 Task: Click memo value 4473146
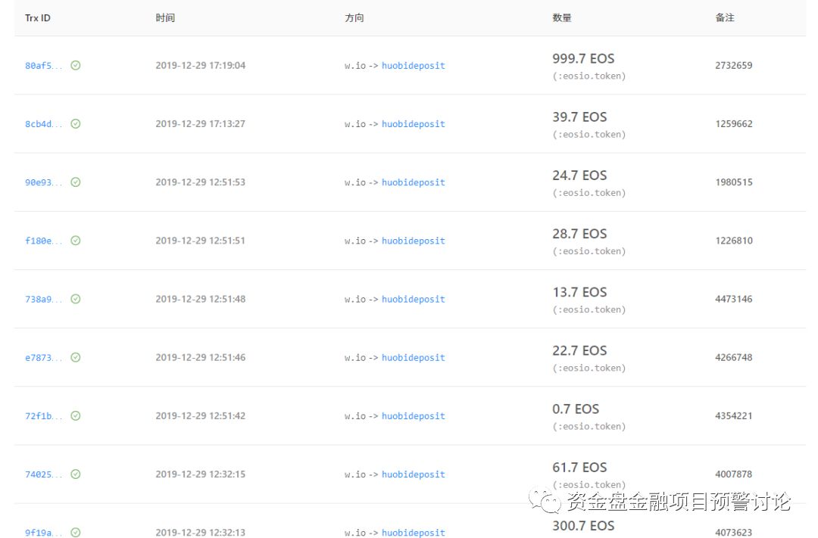pyautogui.click(x=733, y=299)
